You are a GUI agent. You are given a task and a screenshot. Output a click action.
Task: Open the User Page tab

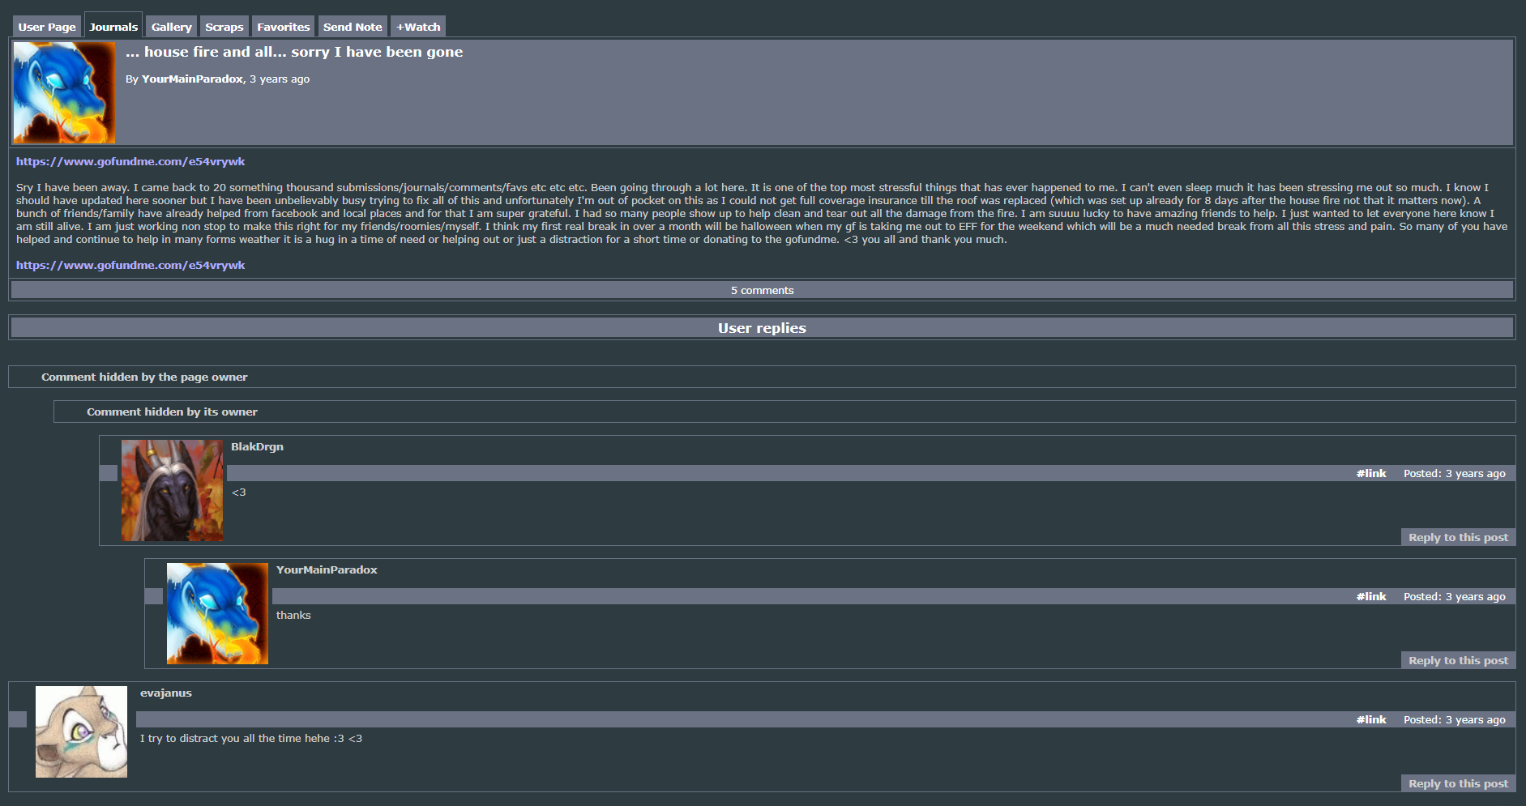47,27
